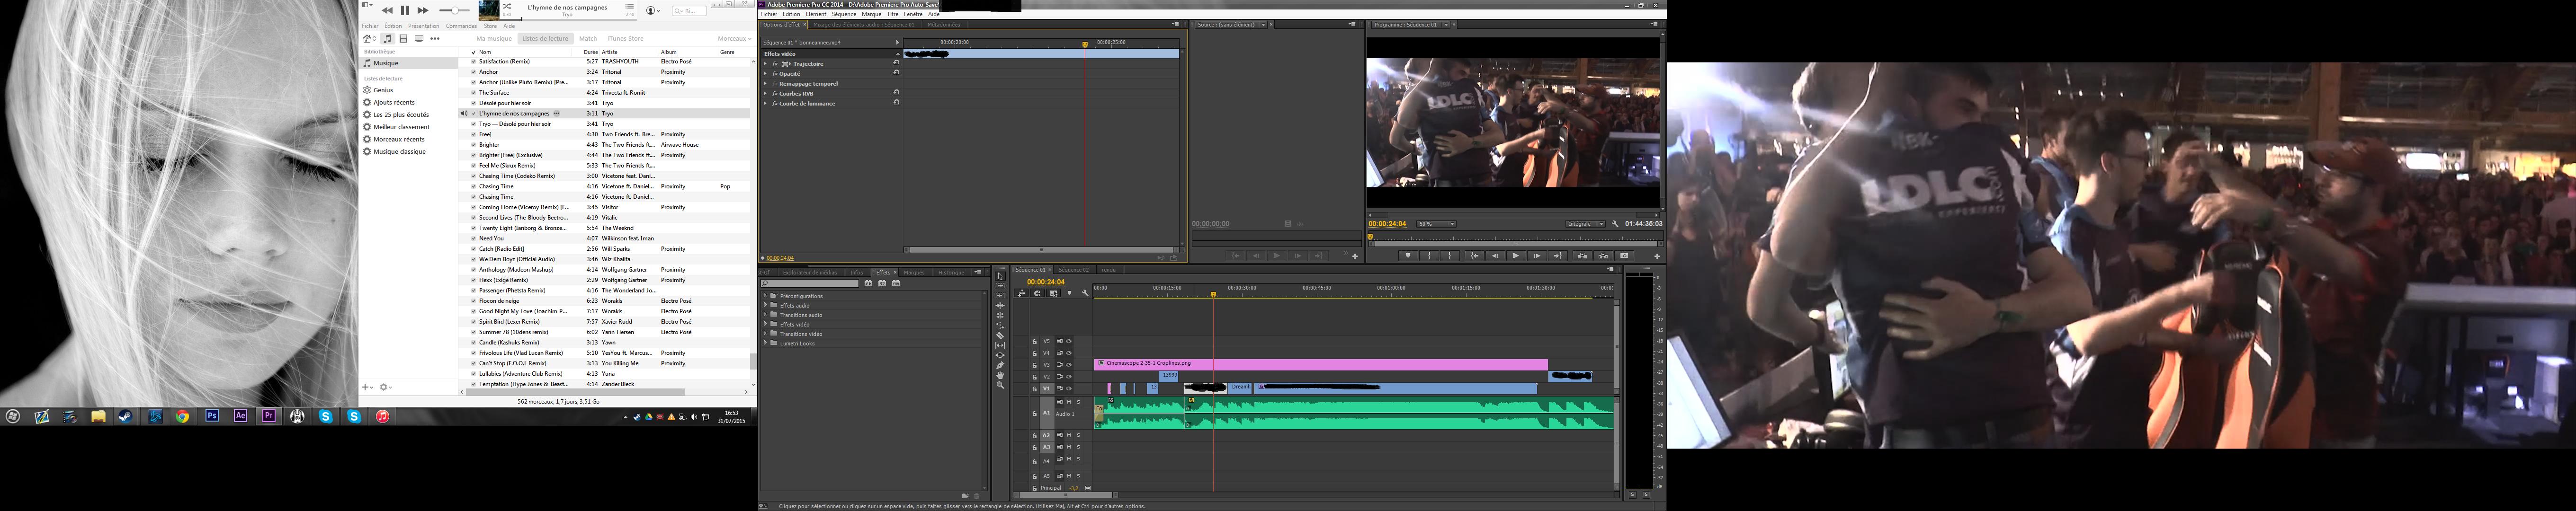Open Premiere Fenêtre menu
2576x511 pixels.
coord(913,14)
